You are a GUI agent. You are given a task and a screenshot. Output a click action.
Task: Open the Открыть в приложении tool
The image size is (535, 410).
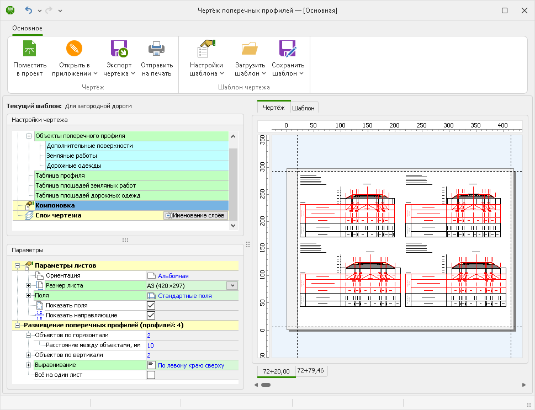pos(74,50)
